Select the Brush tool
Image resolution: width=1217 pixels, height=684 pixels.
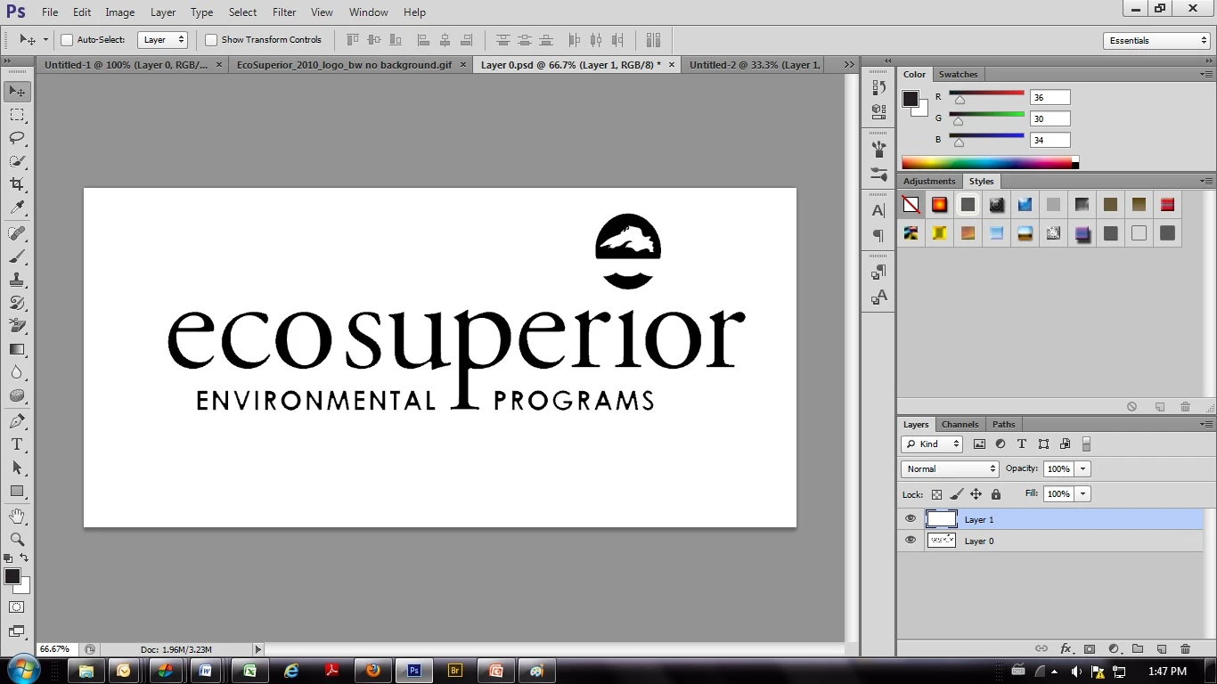tap(17, 256)
